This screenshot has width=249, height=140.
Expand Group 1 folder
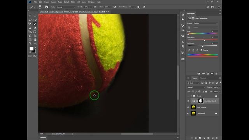[192, 96]
